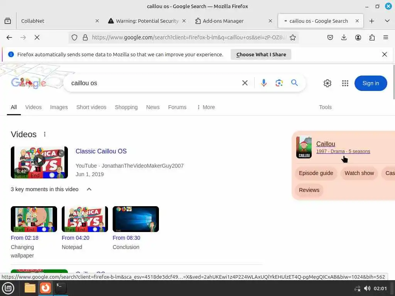Screen dimensions: 395x296
Task: Stop loading the current page
Action: pyautogui.click(x=37, y=37)
